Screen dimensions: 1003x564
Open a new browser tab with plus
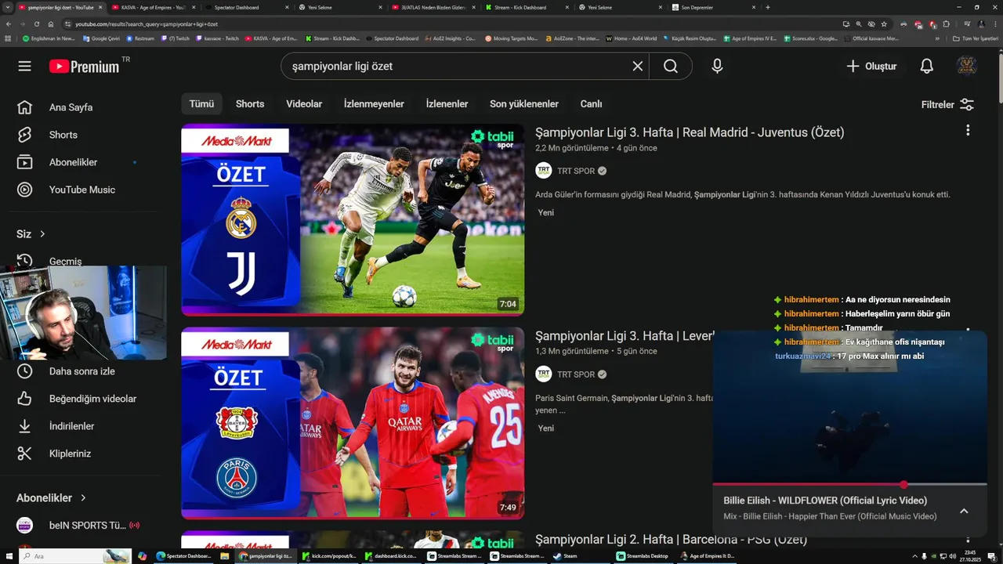pyautogui.click(x=768, y=7)
